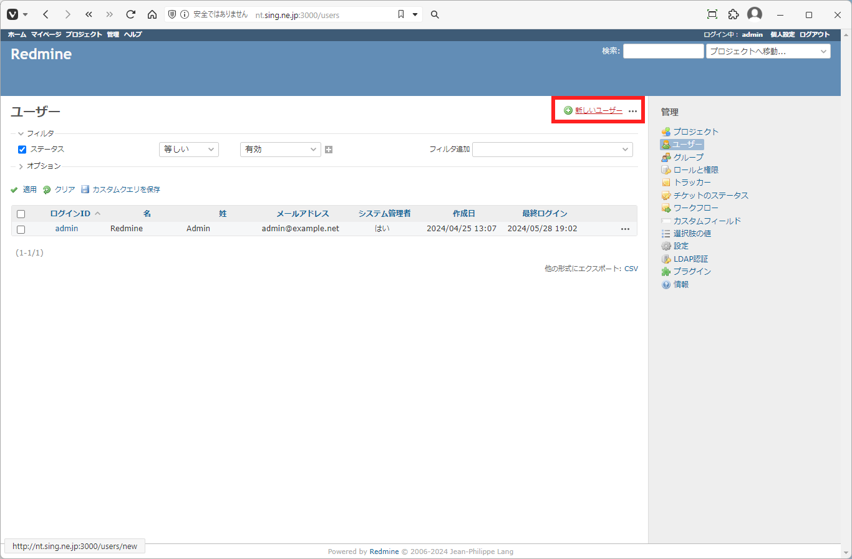Open the actions menu for admin row
The height and width of the screenshot is (559, 852).
(625, 229)
